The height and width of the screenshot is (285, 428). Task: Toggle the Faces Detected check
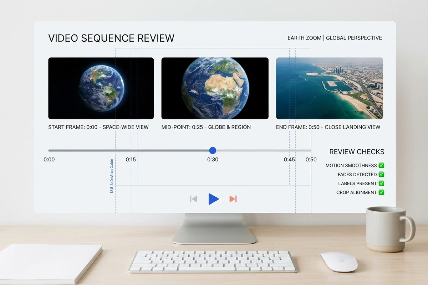(381, 174)
